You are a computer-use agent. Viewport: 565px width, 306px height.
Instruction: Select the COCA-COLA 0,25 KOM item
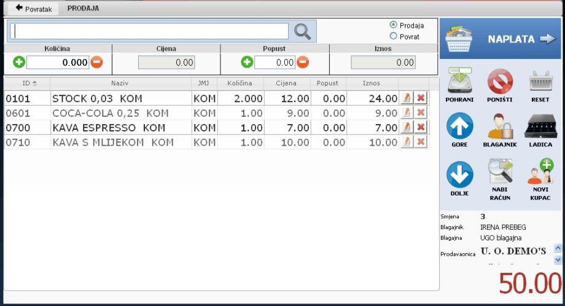(x=111, y=113)
